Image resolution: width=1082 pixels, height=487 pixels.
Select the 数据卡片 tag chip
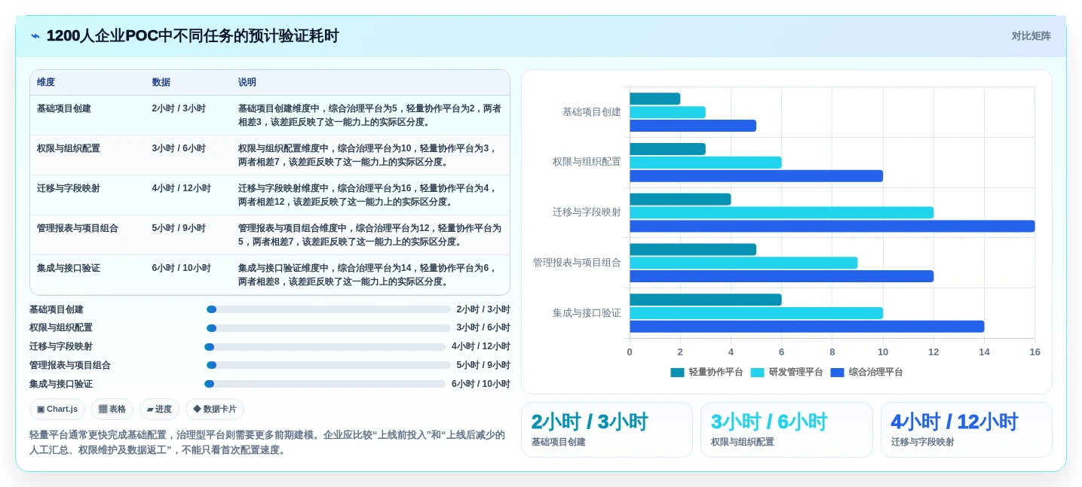click(215, 409)
